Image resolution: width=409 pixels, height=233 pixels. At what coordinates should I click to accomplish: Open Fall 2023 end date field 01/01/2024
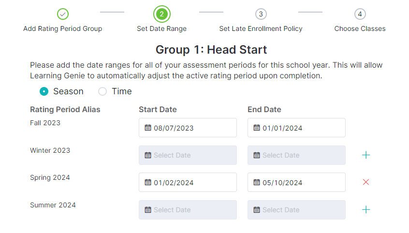click(x=296, y=128)
